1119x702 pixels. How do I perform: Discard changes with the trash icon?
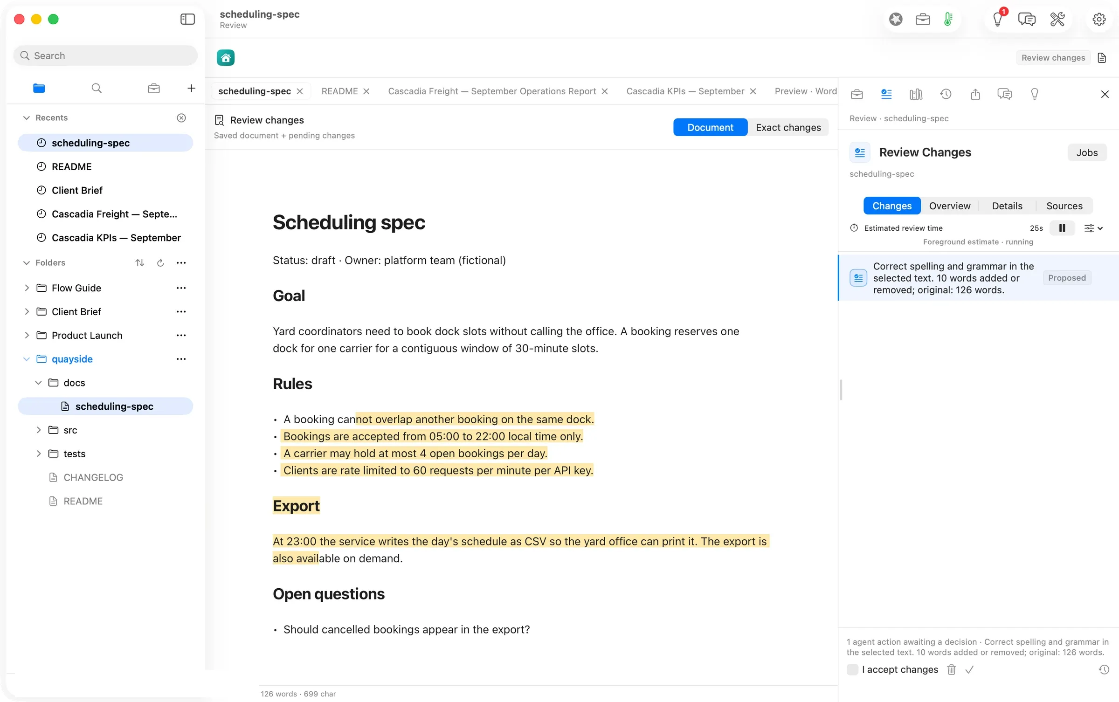click(951, 669)
